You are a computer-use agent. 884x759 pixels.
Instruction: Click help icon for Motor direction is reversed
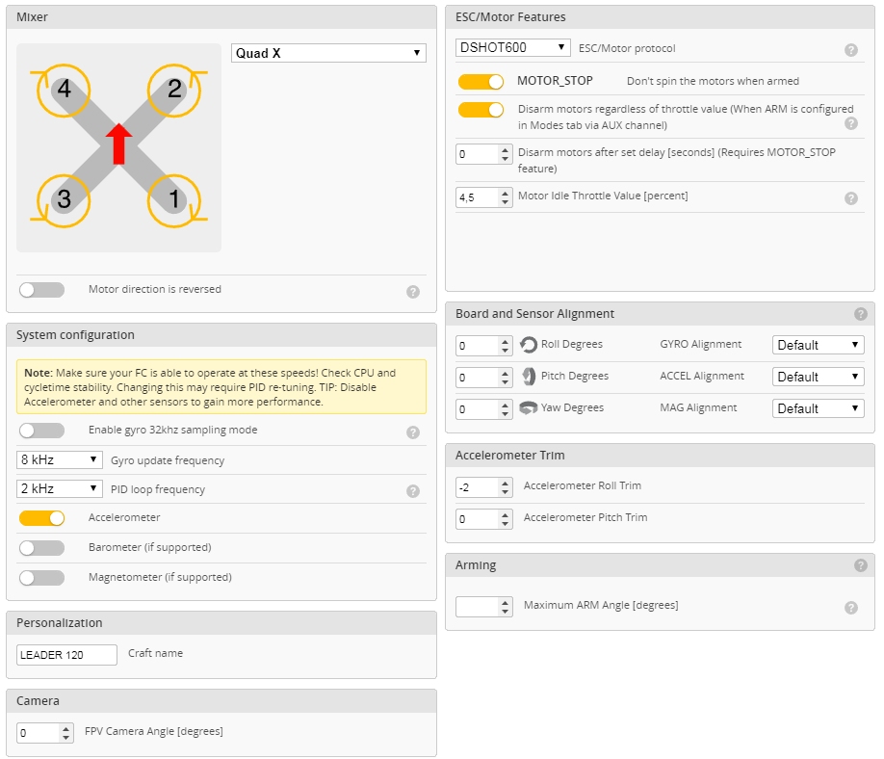pyautogui.click(x=413, y=292)
